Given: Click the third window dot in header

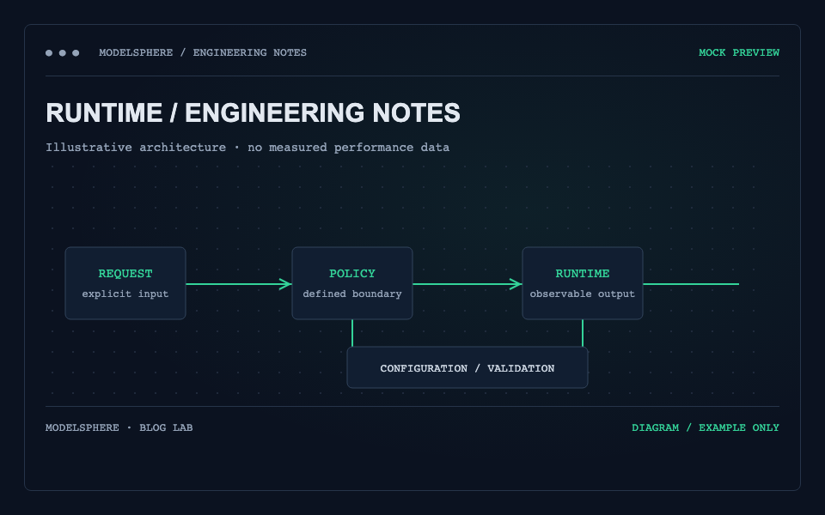Looking at the screenshot, I should tap(76, 52).
